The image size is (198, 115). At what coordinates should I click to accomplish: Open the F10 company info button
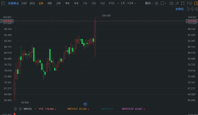coord(189,3)
